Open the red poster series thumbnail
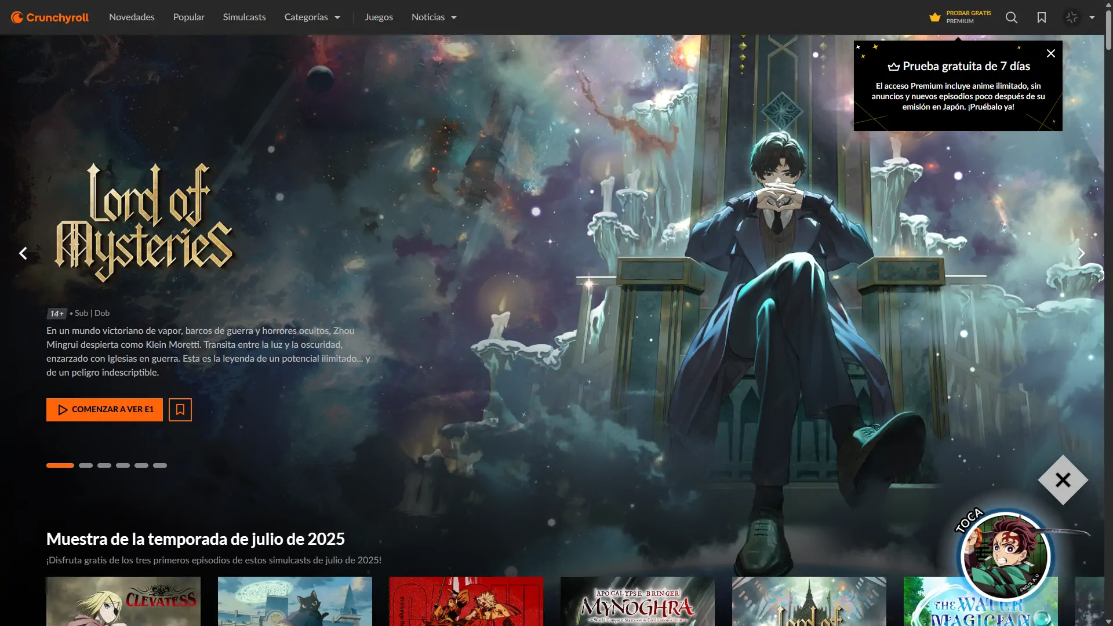 click(467, 601)
